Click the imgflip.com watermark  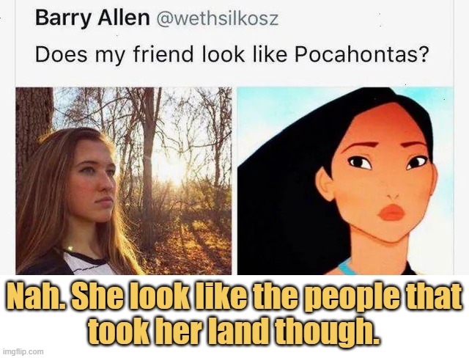point(23,351)
